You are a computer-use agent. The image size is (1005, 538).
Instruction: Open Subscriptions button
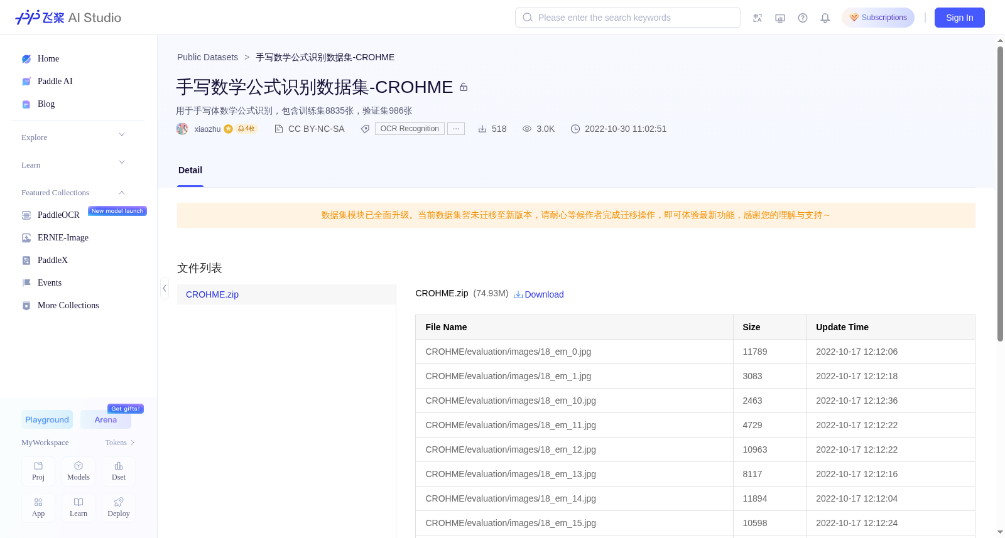pyautogui.click(x=878, y=18)
